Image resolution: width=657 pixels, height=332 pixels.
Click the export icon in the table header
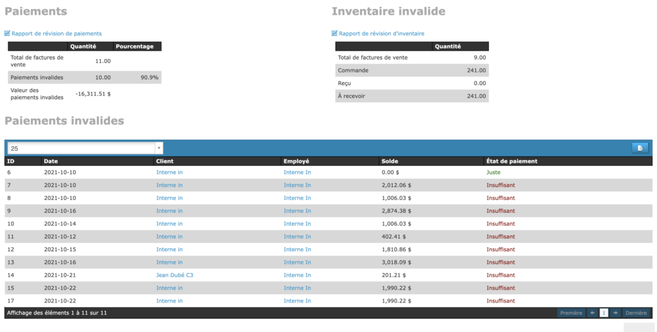point(640,148)
